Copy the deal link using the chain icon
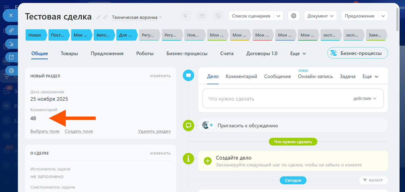 tap(11, 31)
